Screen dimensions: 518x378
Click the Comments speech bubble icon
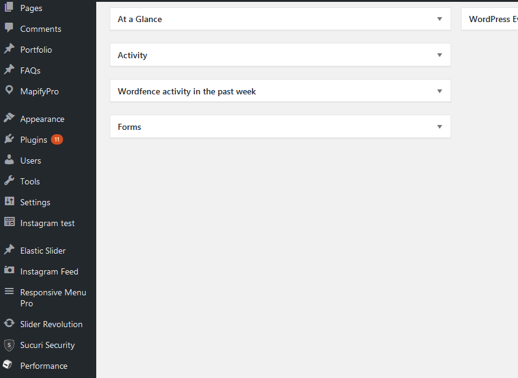tap(9, 29)
